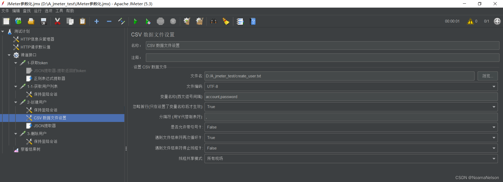
Task: Open the 忽略首行 dropdown
Action: tap(351, 107)
